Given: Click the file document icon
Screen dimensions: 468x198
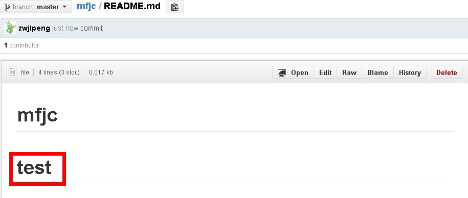Looking at the screenshot, I should tap(12, 72).
